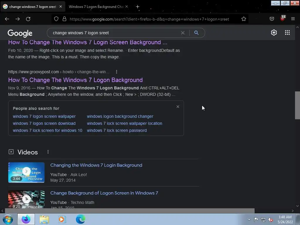Screen dimensions: 300x225
Task: Show hidden system tray icons
Action: click(249, 219)
